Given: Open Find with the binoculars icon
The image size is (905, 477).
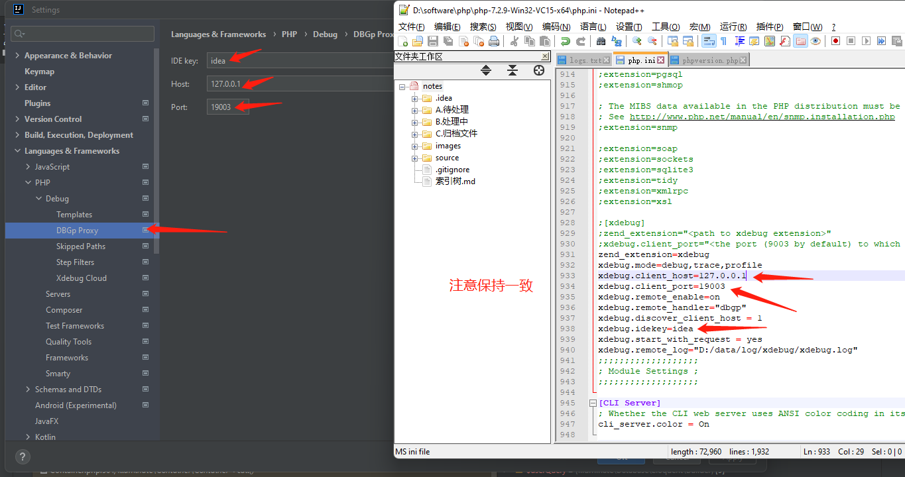Looking at the screenshot, I should point(601,41).
